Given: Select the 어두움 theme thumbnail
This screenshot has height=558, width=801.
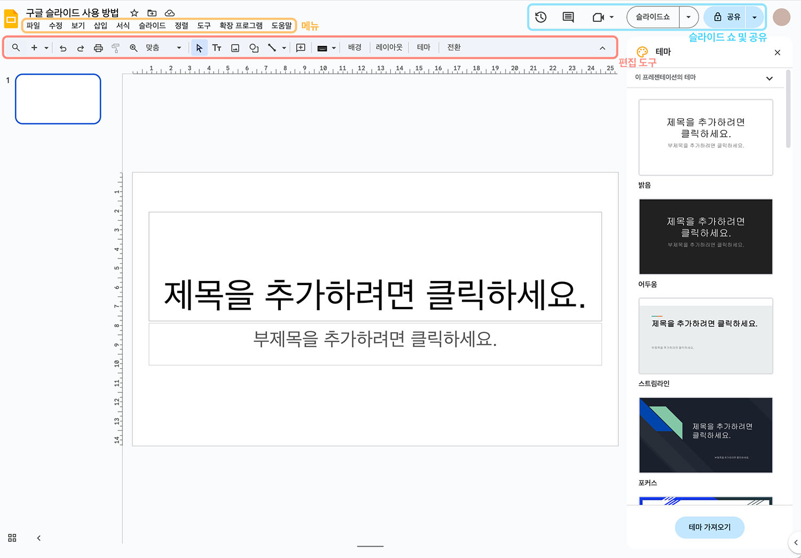Looking at the screenshot, I should [x=706, y=237].
